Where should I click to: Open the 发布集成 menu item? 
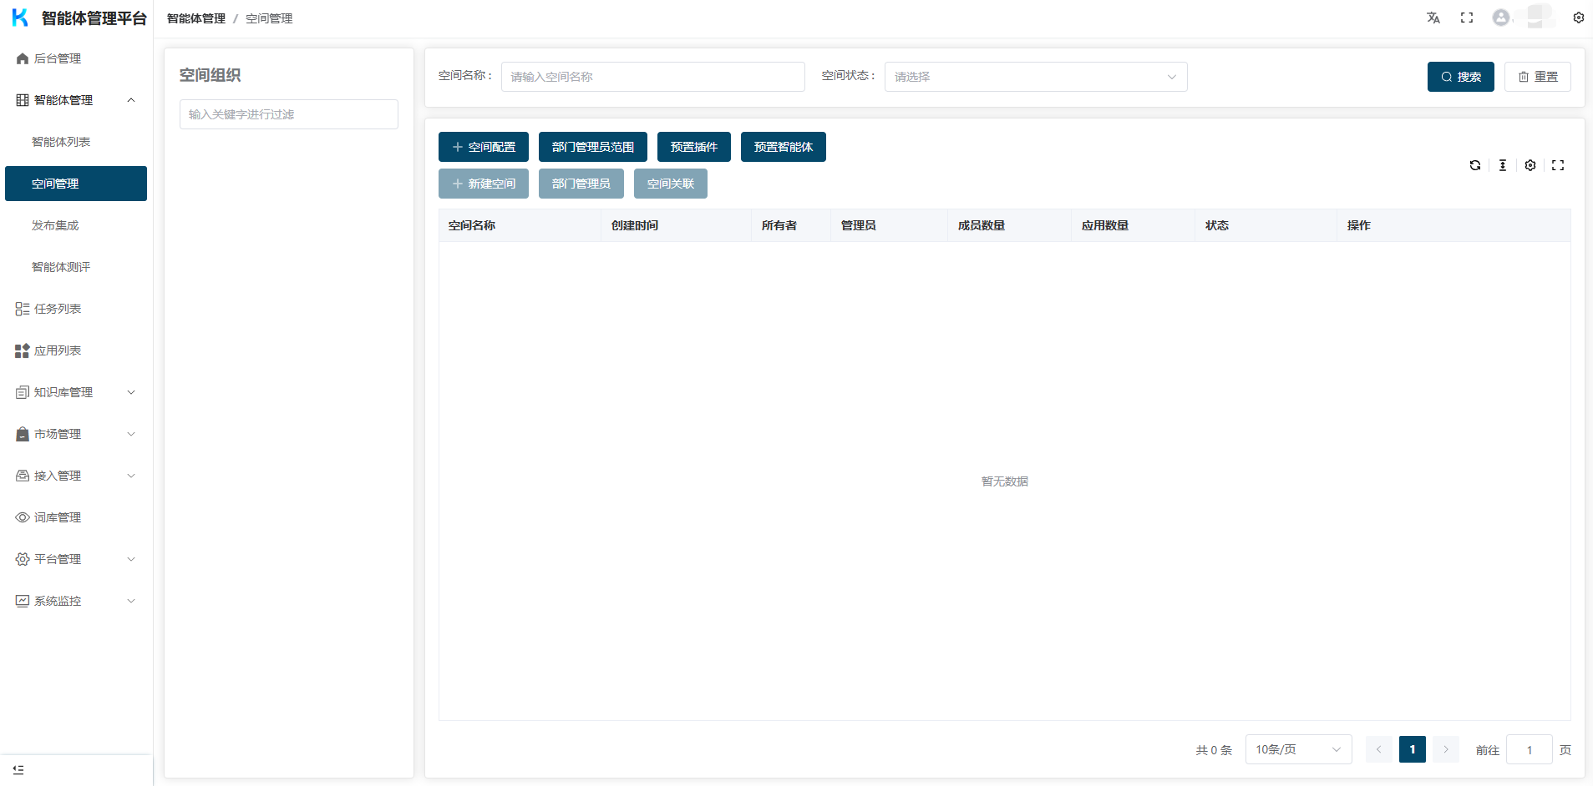click(x=55, y=225)
